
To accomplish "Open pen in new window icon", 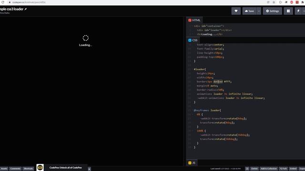I will tap(247, 169).
